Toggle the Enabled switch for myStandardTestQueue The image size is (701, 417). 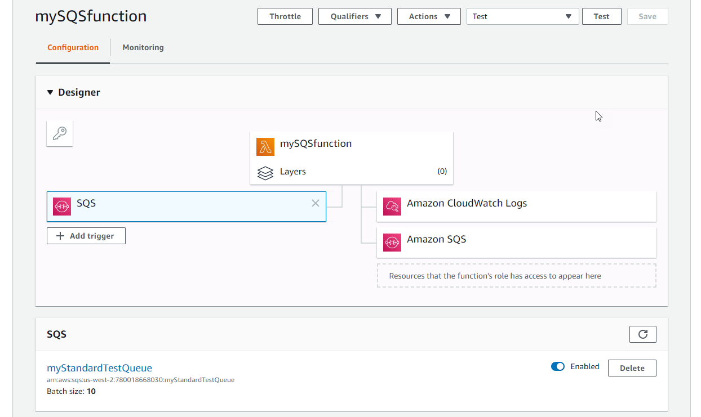[x=558, y=367]
